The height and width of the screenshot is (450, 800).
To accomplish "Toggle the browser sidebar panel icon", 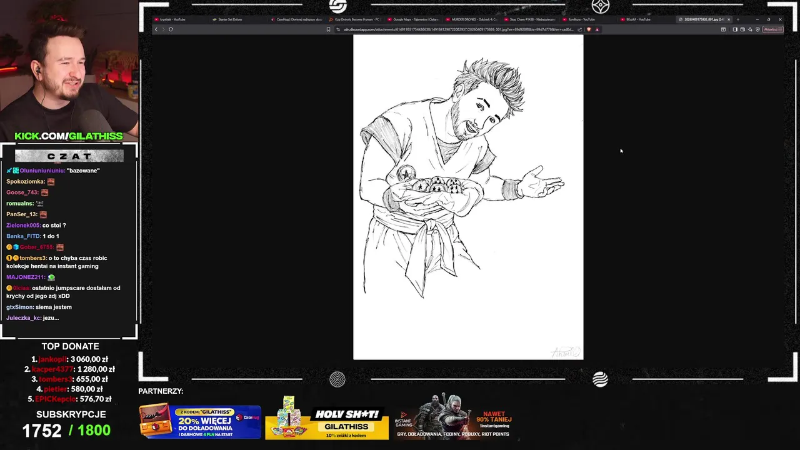I will click(x=735, y=29).
